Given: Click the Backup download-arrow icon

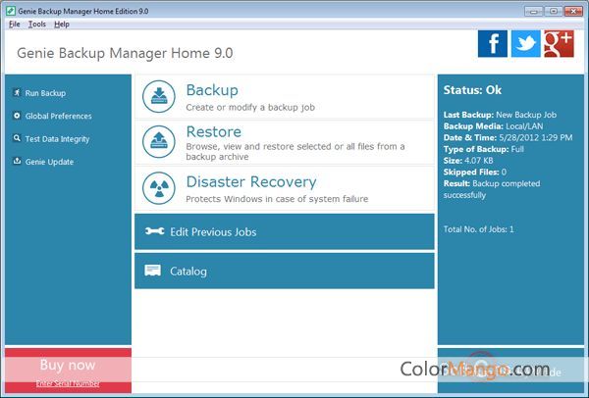Looking at the screenshot, I should coord(159,96).
